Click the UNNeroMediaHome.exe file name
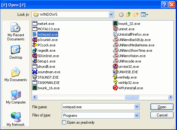Image resolution: width=177 pixels, height=130 pixels. (136, 45)
